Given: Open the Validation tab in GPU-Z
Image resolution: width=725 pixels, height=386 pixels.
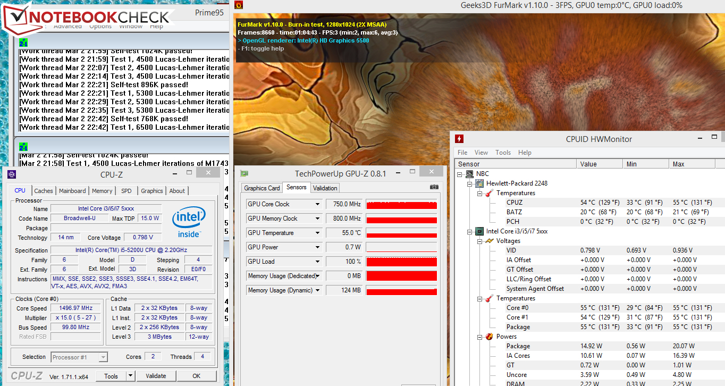Looking at the screenshot, I should pyautogui.click(x=325, y=188).
